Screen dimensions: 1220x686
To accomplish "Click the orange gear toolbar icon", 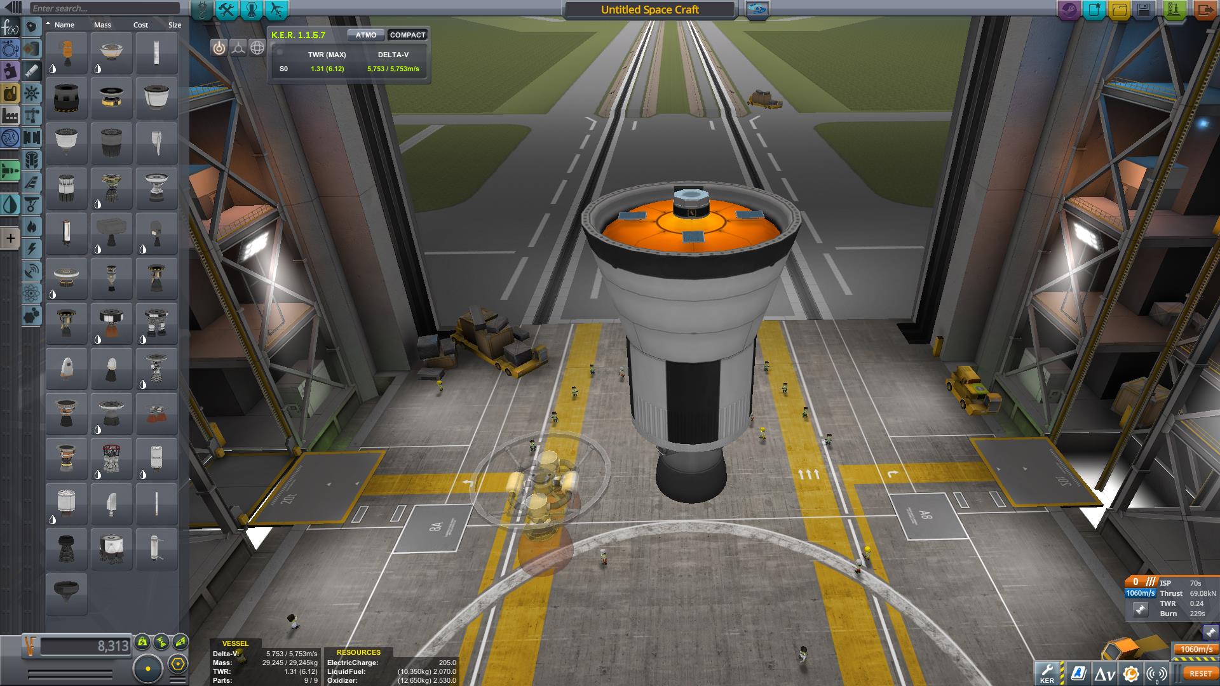I will coord(1131,673).
